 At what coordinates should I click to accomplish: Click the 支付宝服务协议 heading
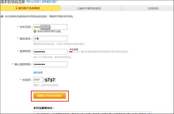pos(44,108)
